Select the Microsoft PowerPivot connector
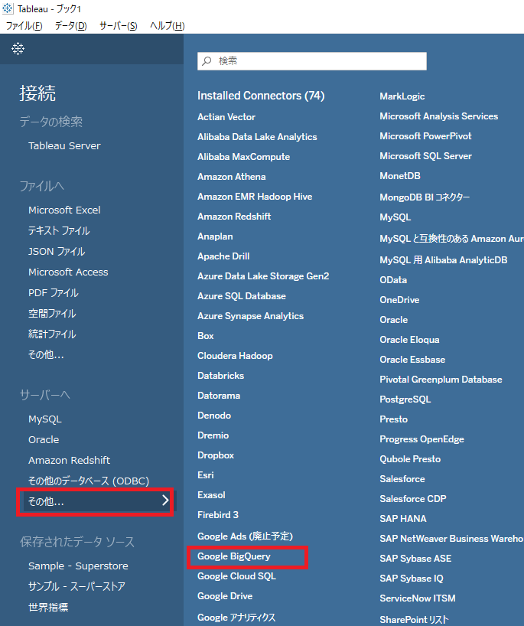 (x=425, y=136)
